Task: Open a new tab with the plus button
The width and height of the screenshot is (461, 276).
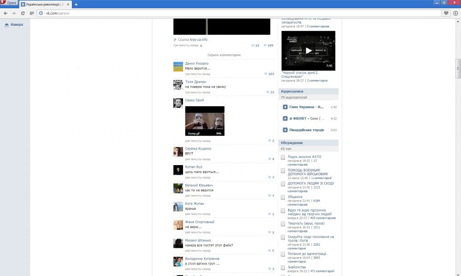Action: pos(76,5)
